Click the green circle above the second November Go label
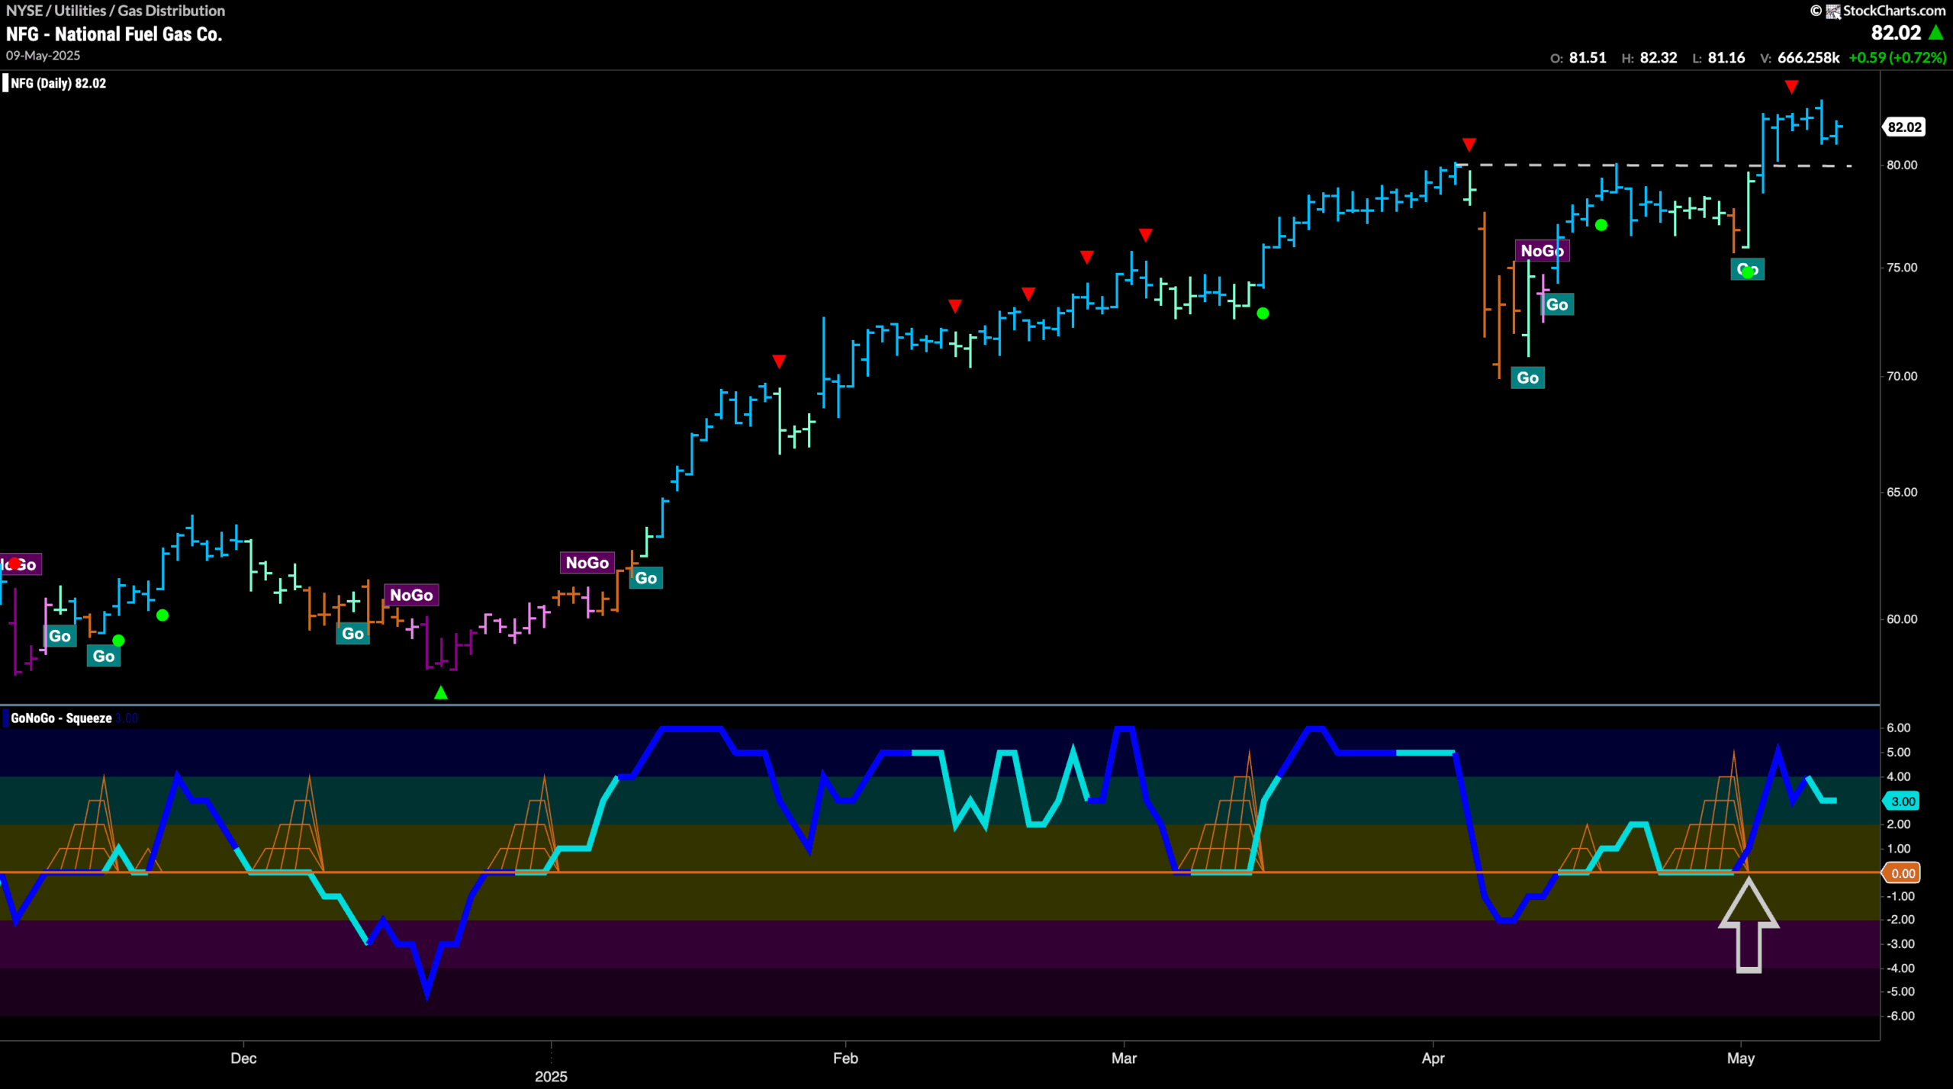Image resolution: width=1953 pixels, height=1089 pixels. tap(118, 641)
